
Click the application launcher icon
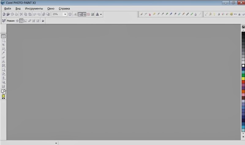pos(97,14)
